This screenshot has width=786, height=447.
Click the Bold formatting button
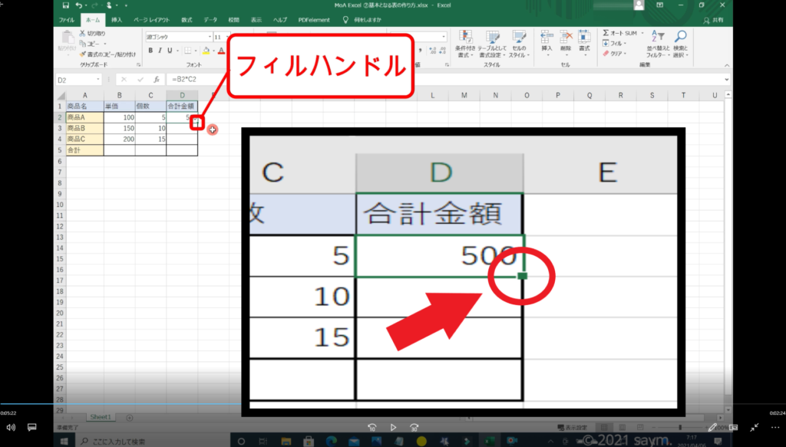pyautogui.click(x=150, y=51)
